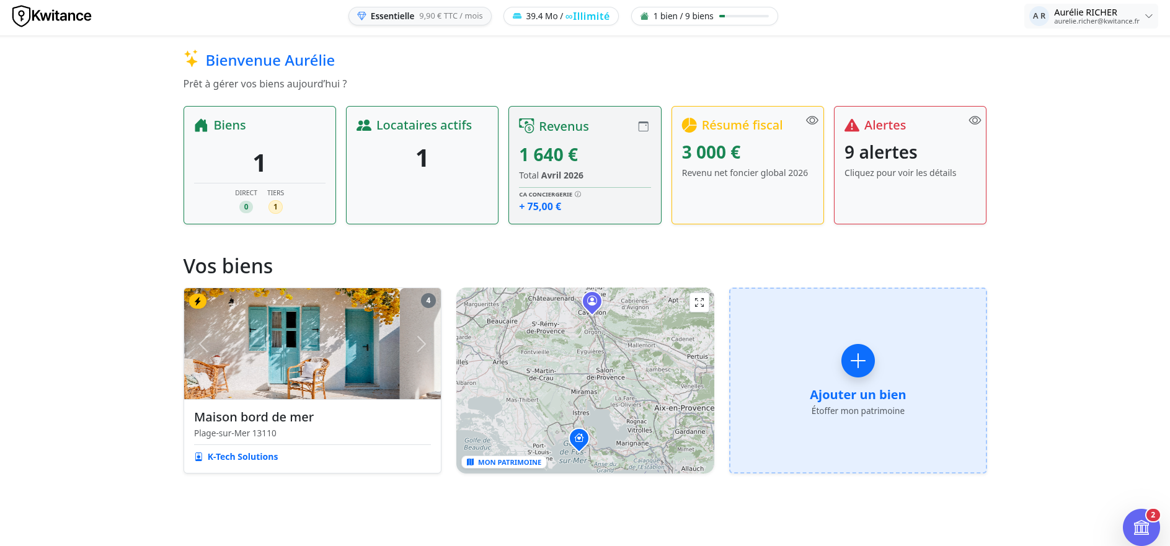
Task: Click the blue house pin near Fos-sur-Mer
Action: [x=579, y=439]
